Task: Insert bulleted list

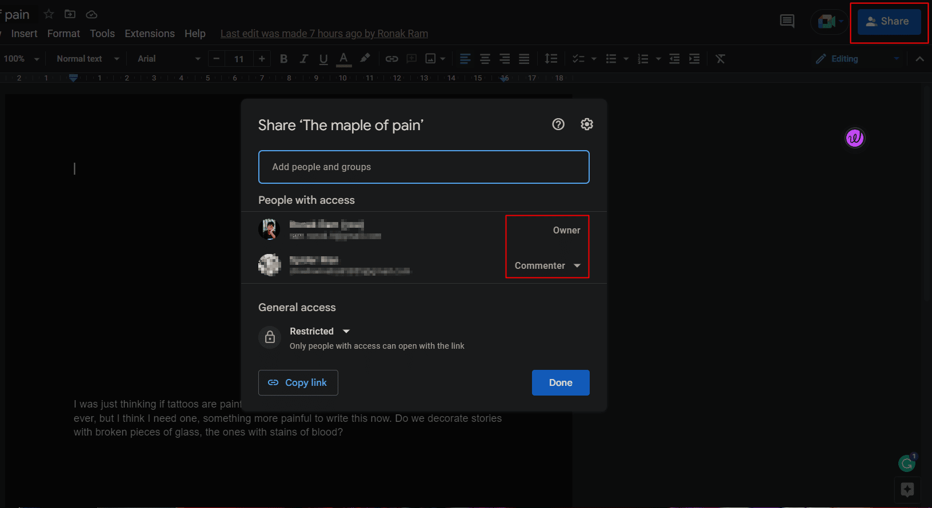Action: (x=611, y=59)
